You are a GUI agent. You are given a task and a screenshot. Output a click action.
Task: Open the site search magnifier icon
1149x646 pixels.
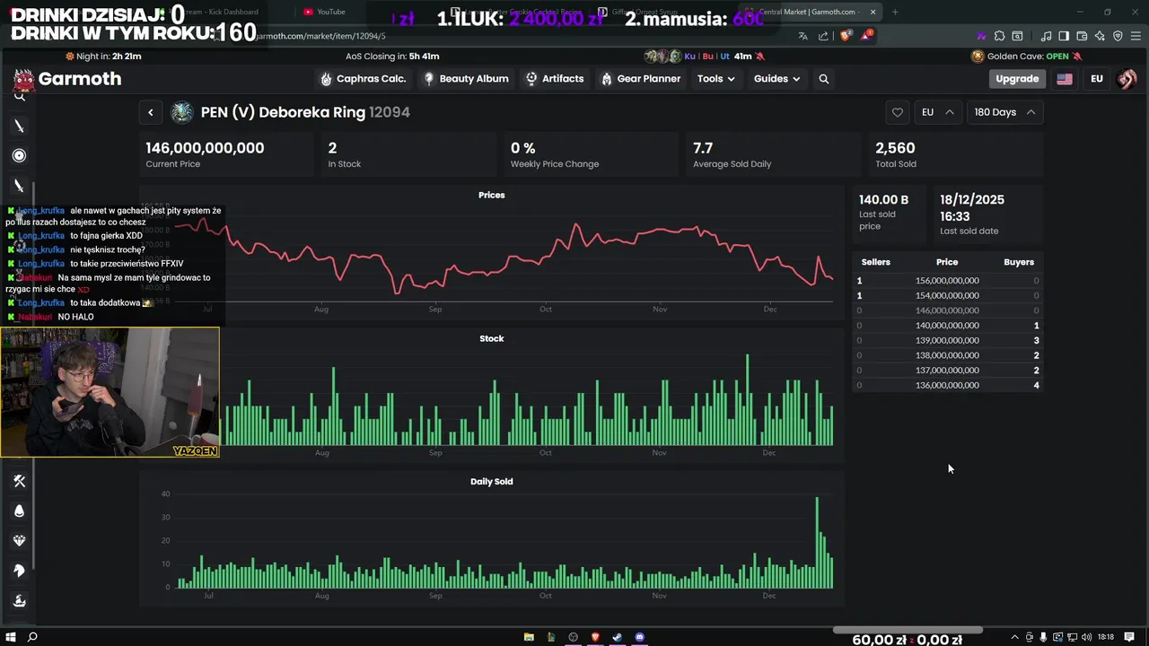click(823, 79)
